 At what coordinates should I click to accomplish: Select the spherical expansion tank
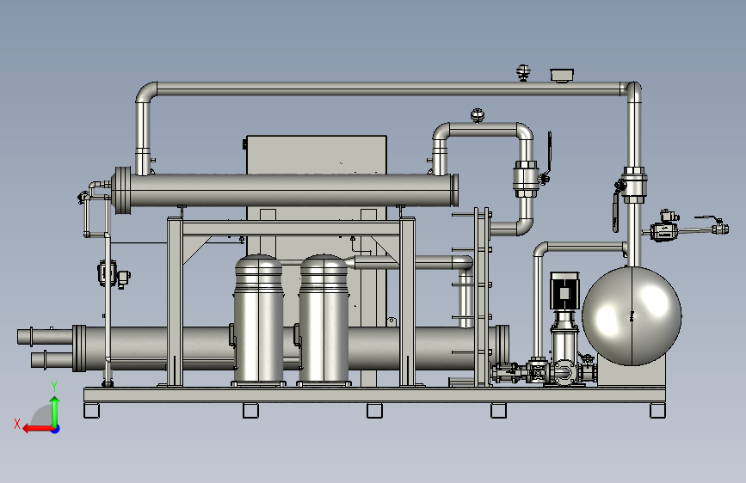click(632, 316)
